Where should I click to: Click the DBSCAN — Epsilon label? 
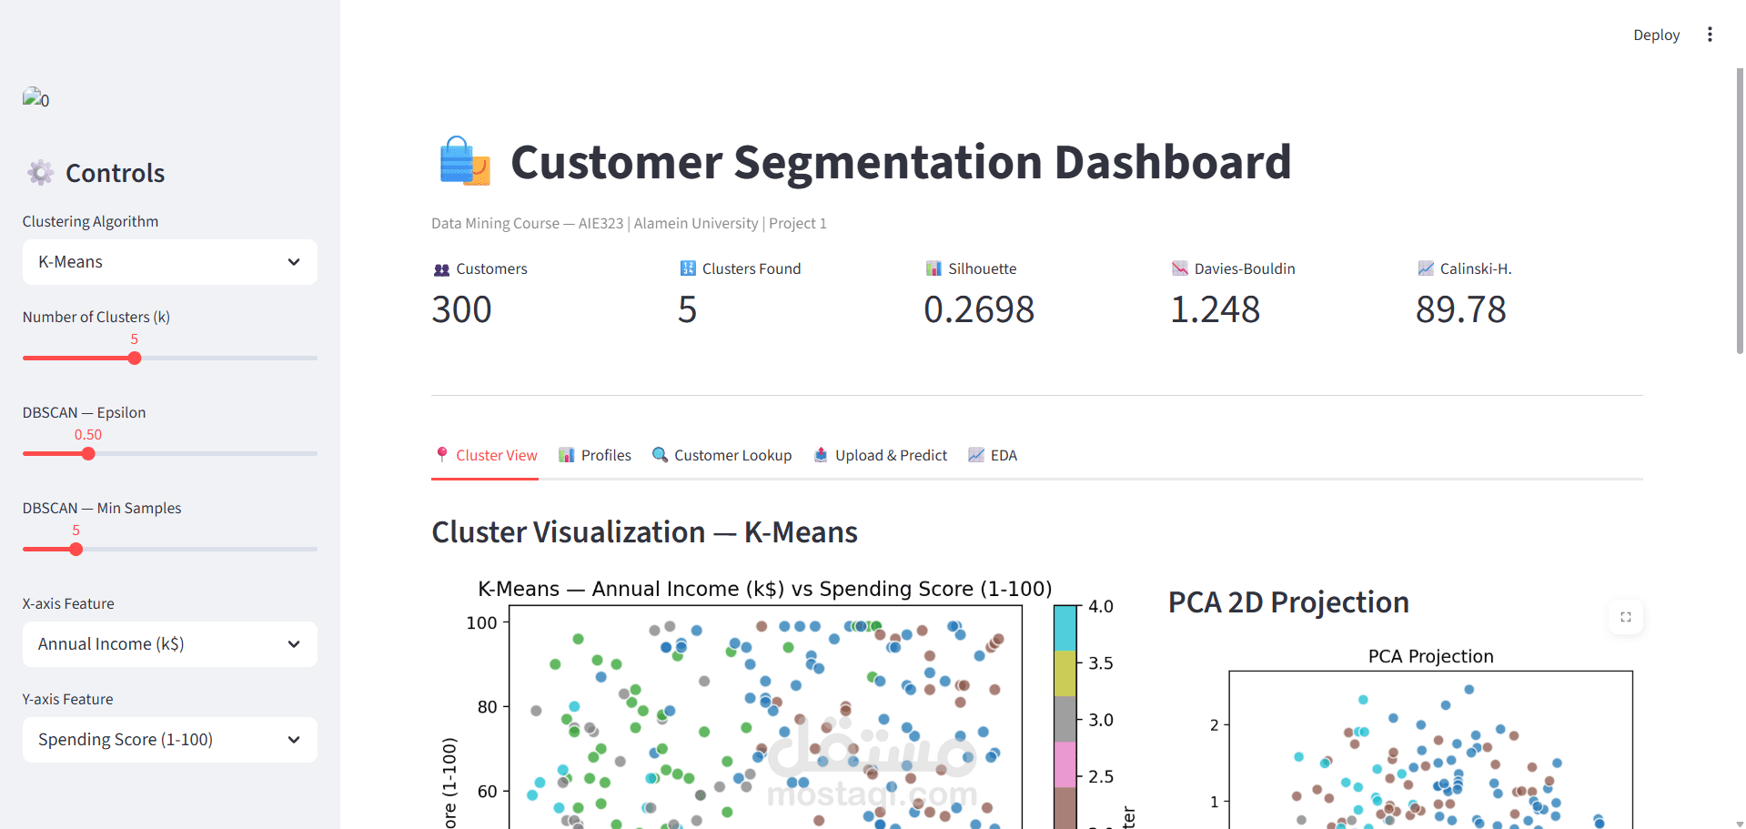point(84,412)
